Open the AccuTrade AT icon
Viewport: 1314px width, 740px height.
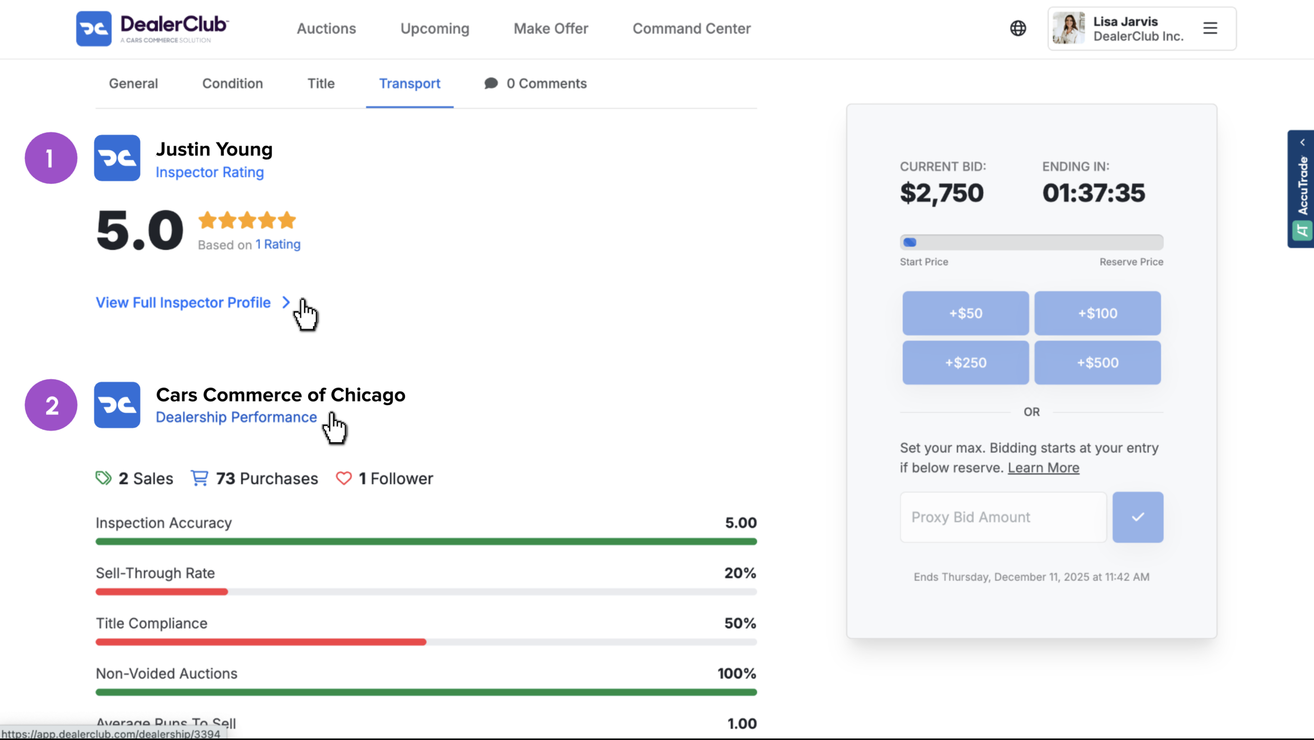[1302, 230]
